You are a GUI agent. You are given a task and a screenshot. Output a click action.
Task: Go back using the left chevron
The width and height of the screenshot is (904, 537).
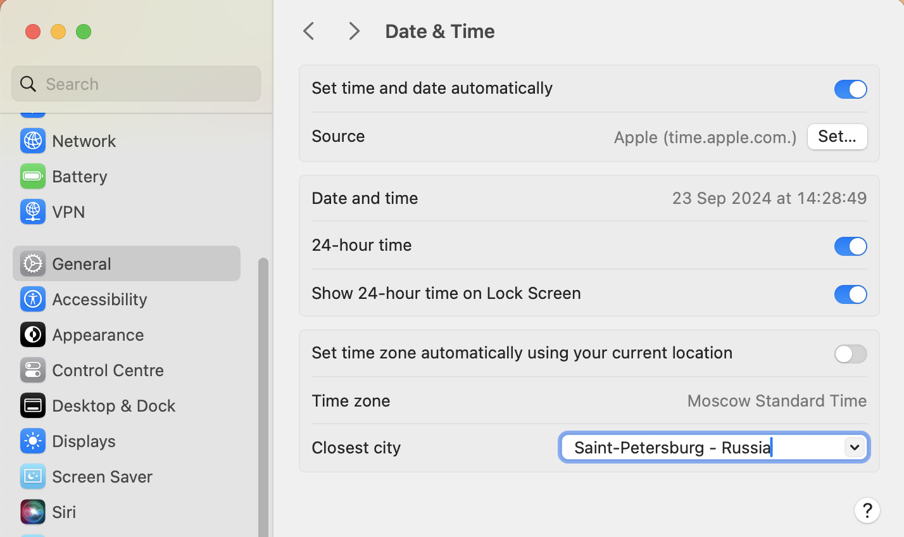click(x=309, y=31)
